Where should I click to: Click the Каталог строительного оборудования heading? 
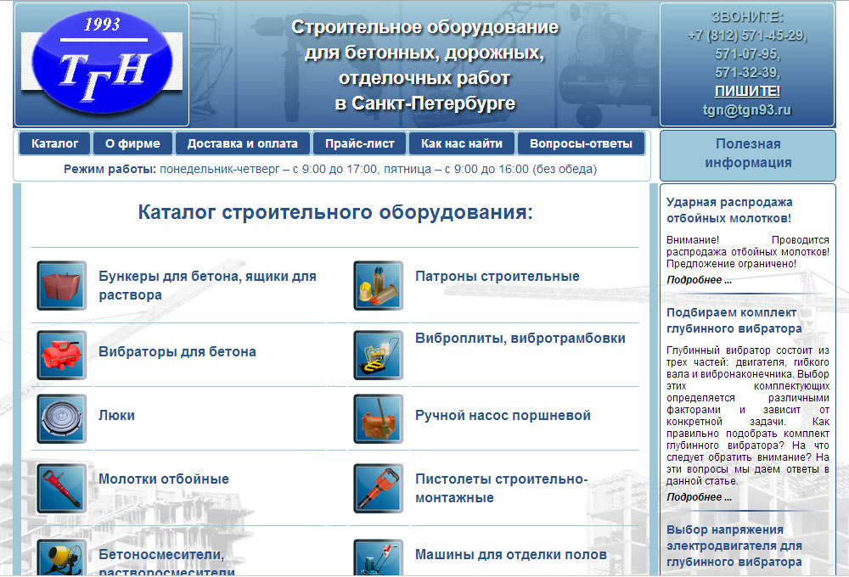point(335,212)
